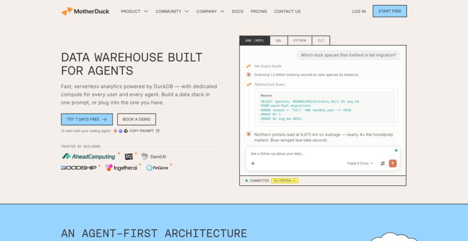
Task: Click the 'MotherDuck Query' step label
Action: click(270, 85)
